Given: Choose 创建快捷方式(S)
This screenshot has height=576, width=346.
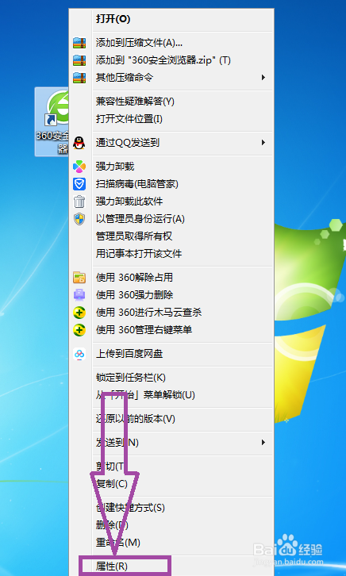Looking at the screenshot, I should coord(130,508).
